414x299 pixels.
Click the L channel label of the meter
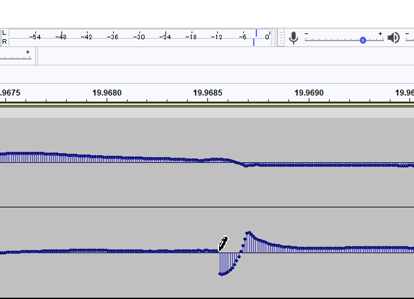tap(5, 33)
